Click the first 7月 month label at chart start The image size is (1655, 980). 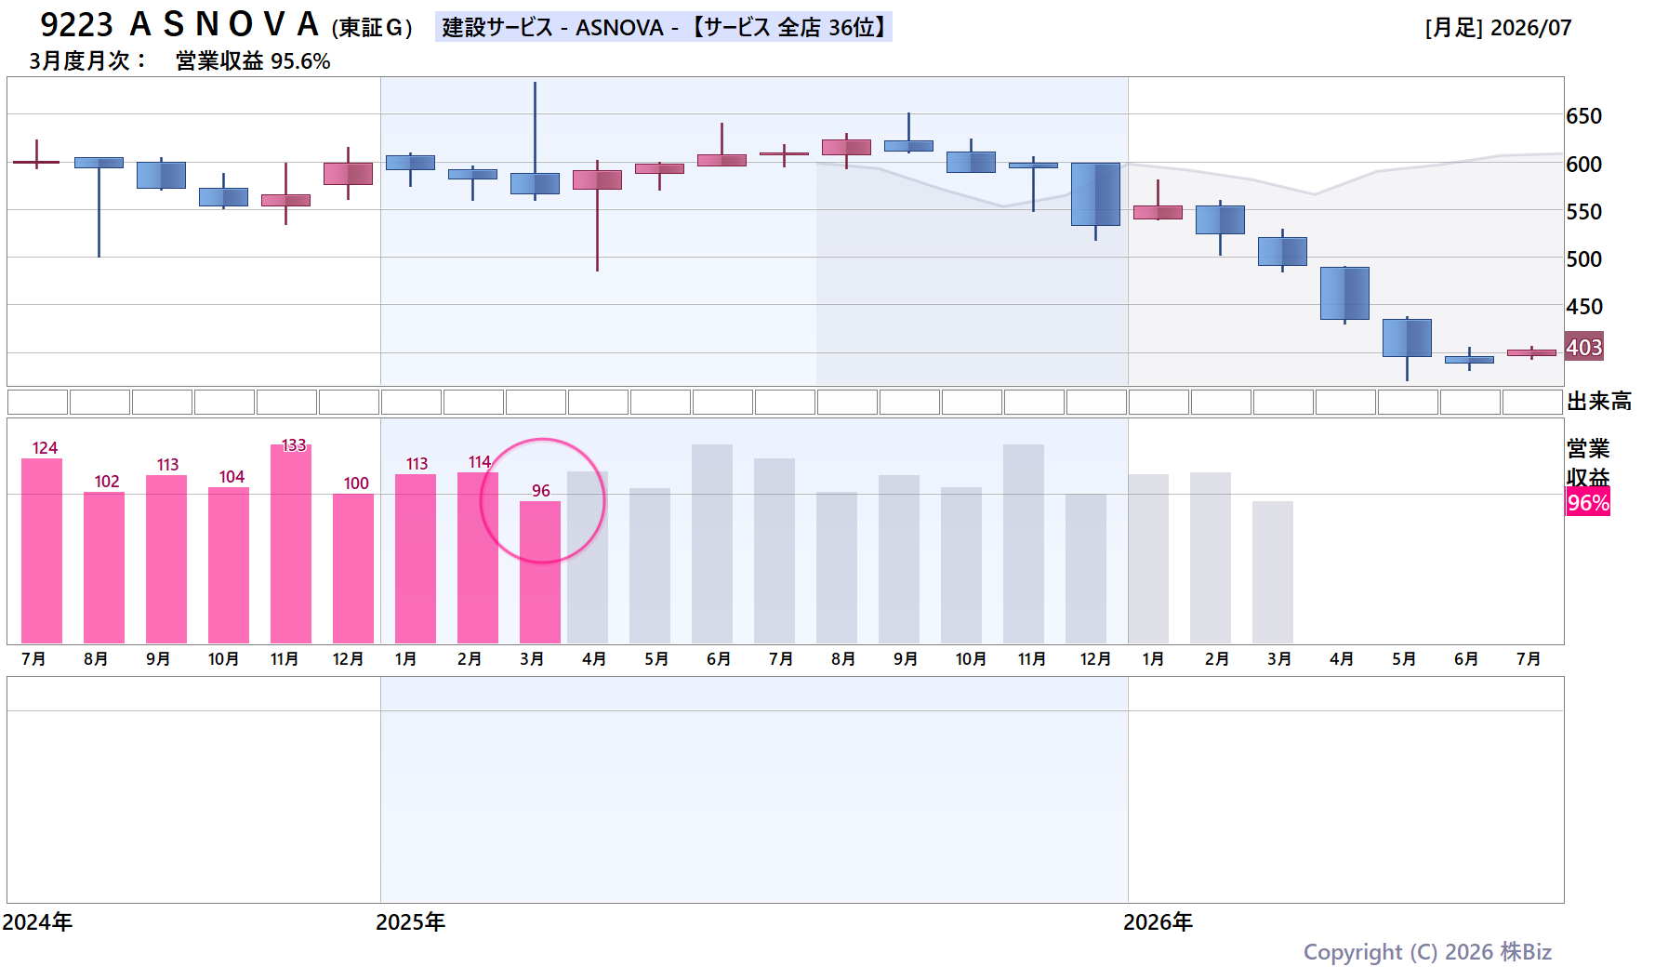[33, 659]
